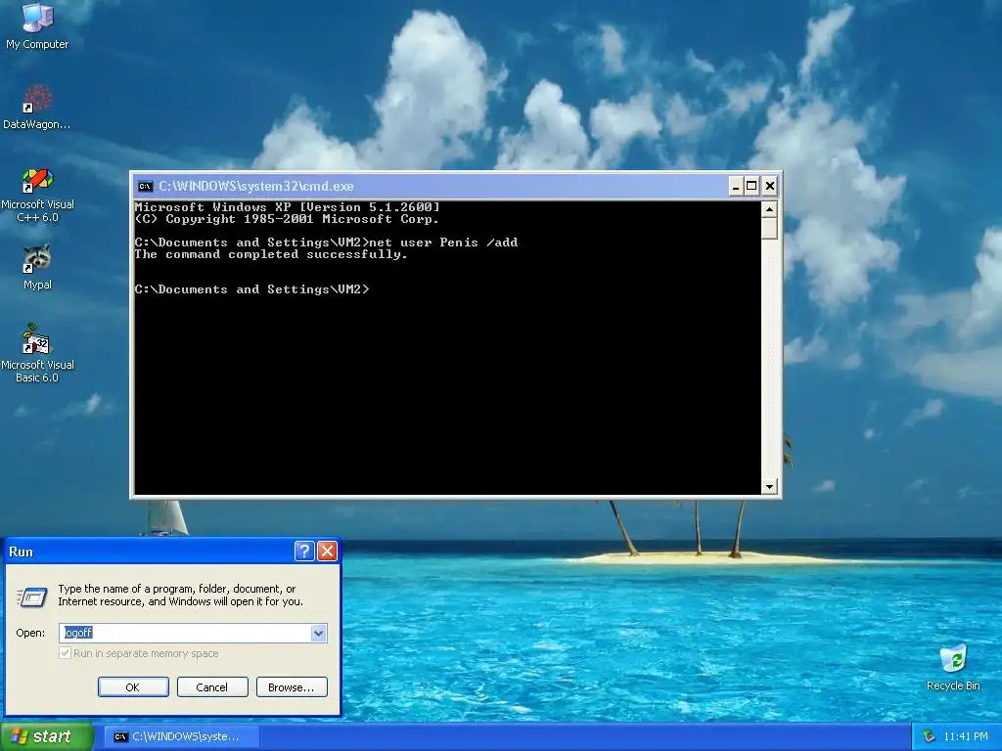Switch to the cmd.exe taskbar button
Screen dimensions: 1002x751
tap(181, 736)
